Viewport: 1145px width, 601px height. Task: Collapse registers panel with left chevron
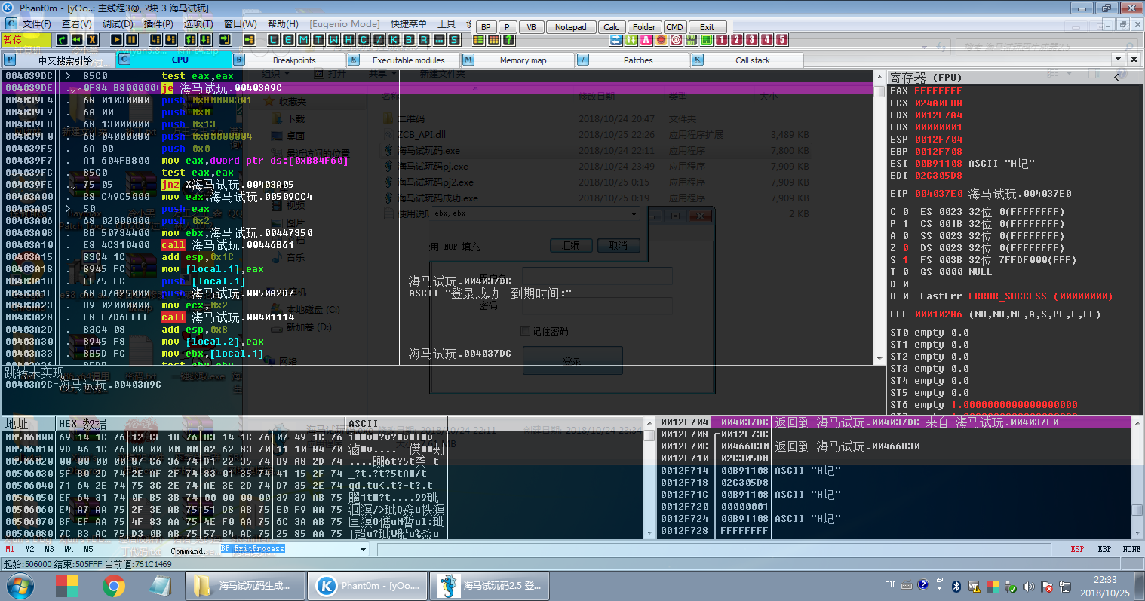click(x=1117, y=76)
